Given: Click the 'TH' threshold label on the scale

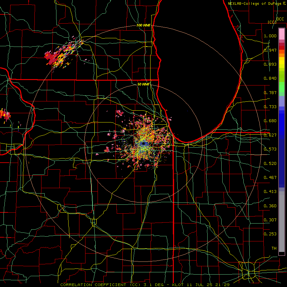Looking at the screenshot, I should pyautogui.click(x=274, y=248).
